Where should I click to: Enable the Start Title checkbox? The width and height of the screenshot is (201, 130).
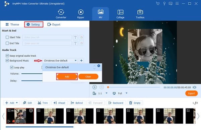7,37
